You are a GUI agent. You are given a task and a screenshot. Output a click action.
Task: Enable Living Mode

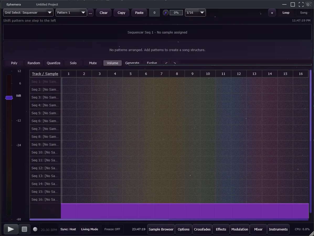89,229
